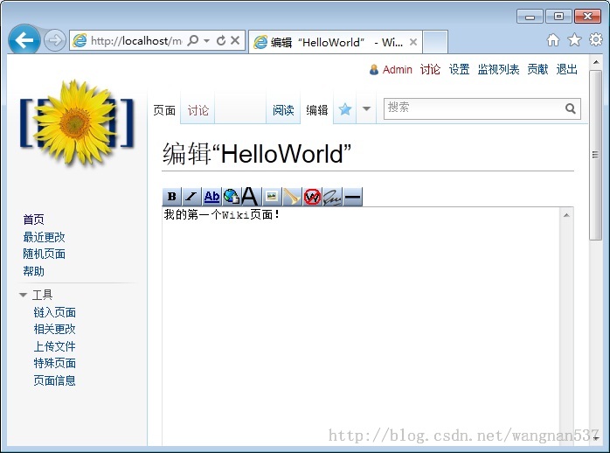This screenshot has height=453, width=610.
Task: Click edit textarea scrollbar up arrow
Action: pyautogui.click(x=566, y=215)
